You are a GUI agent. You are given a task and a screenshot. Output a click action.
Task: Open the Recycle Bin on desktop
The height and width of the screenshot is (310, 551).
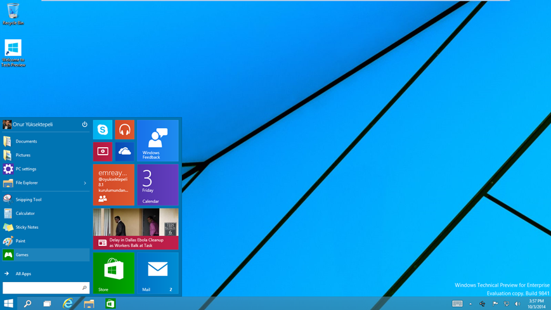13,14
